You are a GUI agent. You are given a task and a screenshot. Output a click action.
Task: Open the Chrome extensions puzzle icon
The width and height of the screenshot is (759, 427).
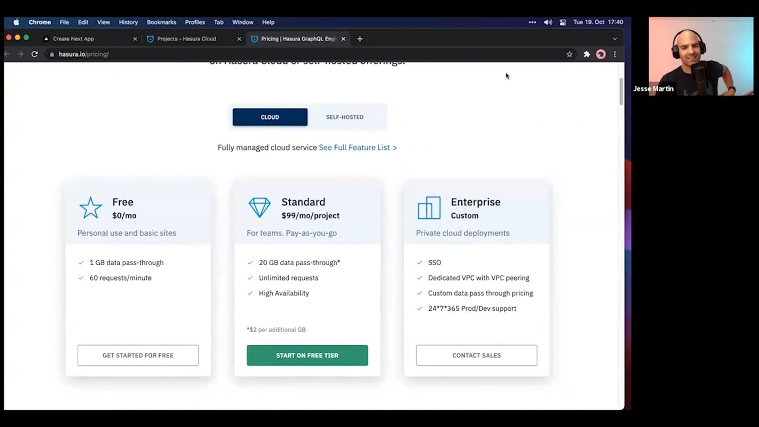[x=587, y=54]
